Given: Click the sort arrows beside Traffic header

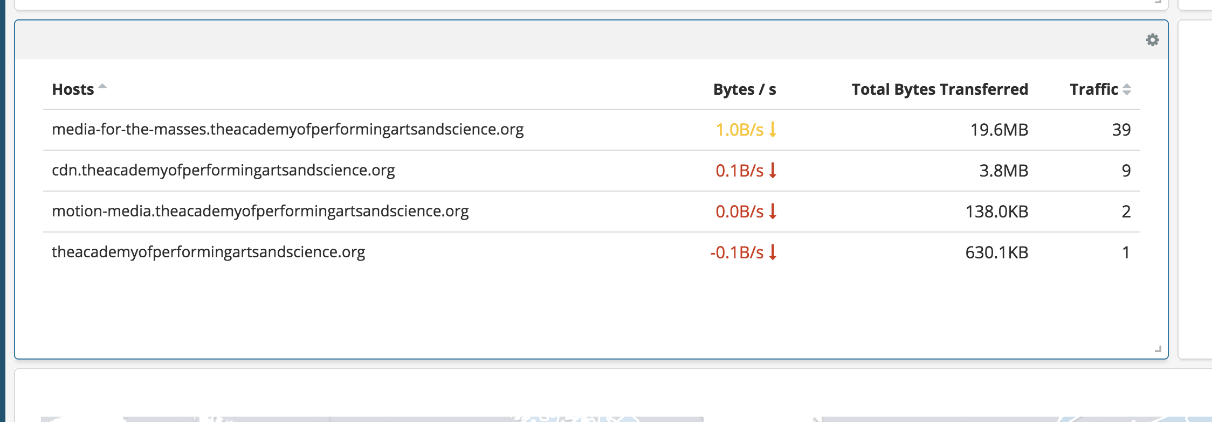Looking at the screenshot, I should pos(1126,90).
